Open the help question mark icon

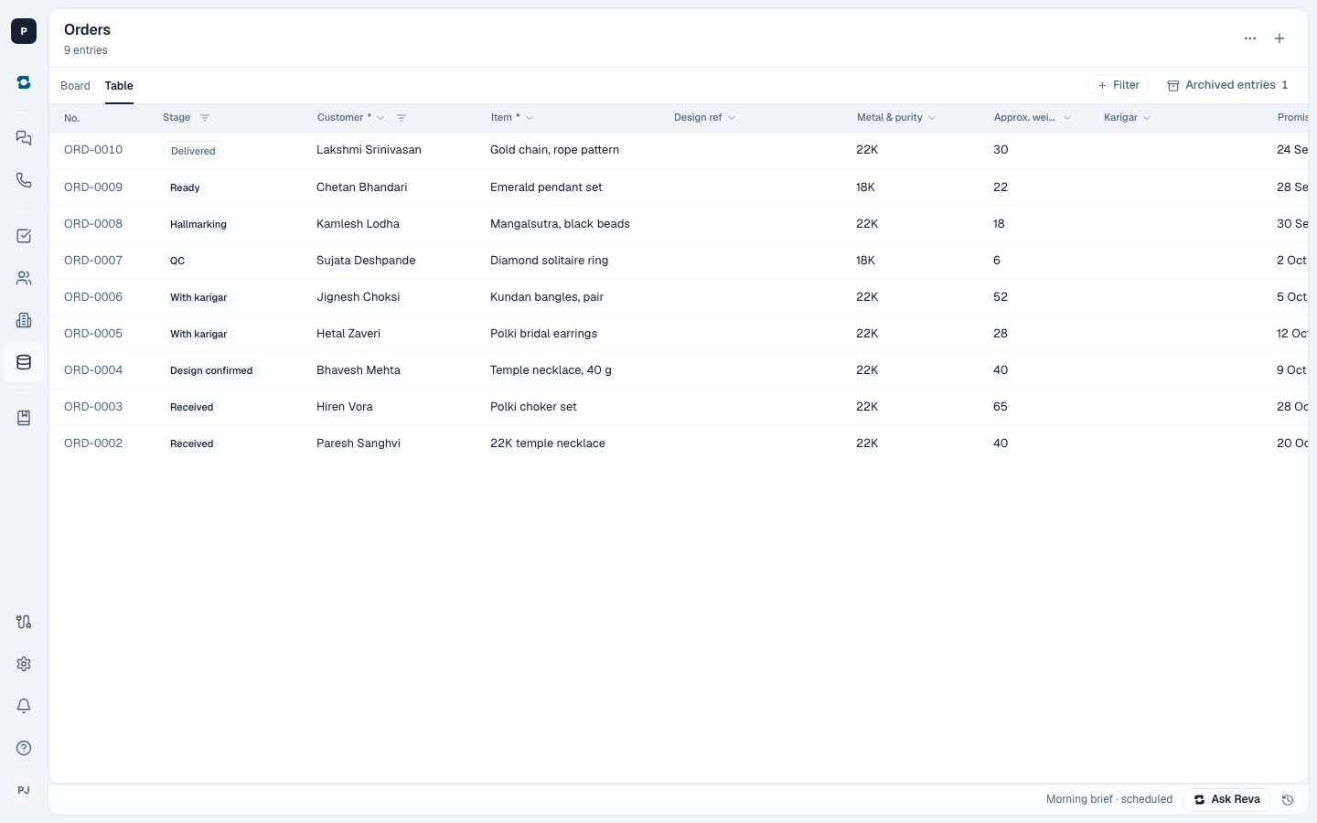tap(24, 748)
